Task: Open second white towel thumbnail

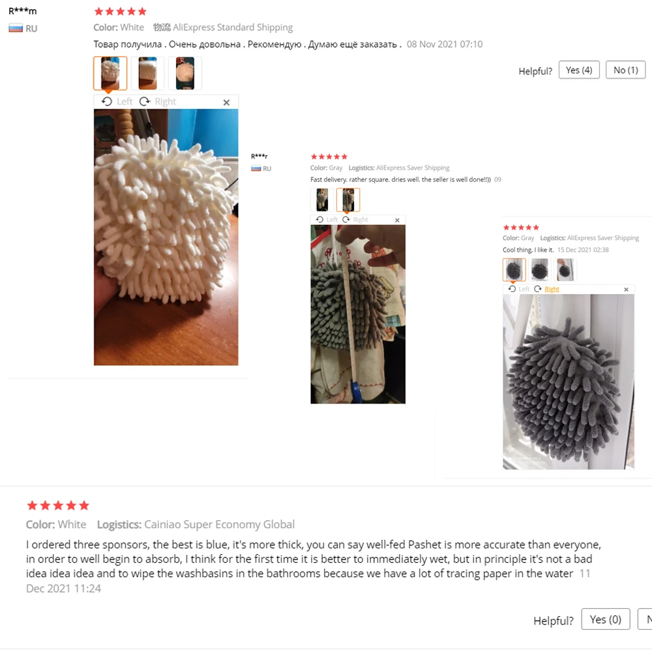Action: [x=147, y=73]
